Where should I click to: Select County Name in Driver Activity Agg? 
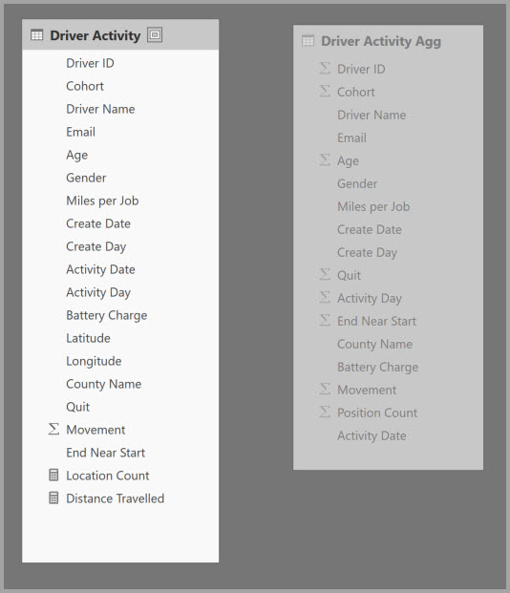[388, 344]
